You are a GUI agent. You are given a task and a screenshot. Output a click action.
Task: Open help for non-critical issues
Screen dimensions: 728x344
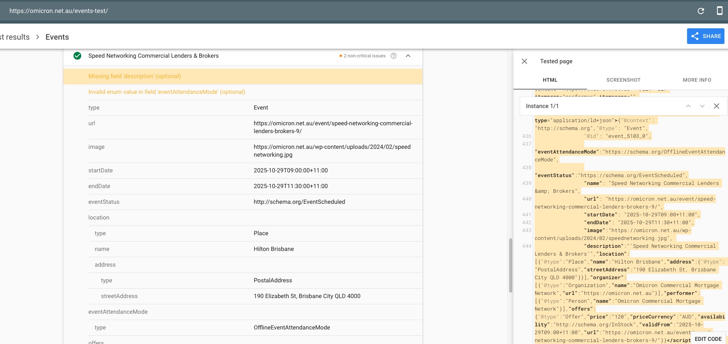point(393,56)
